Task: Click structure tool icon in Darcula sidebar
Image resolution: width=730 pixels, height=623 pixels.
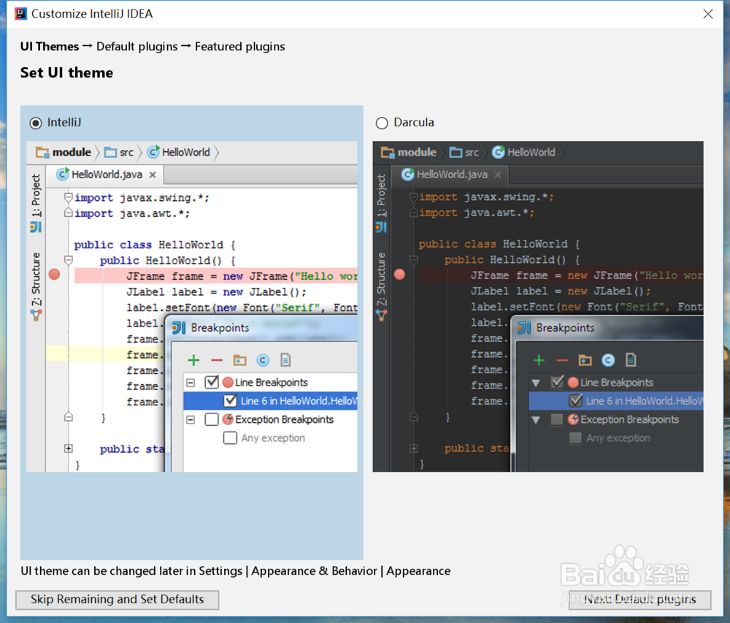Action: click(381, 316)
